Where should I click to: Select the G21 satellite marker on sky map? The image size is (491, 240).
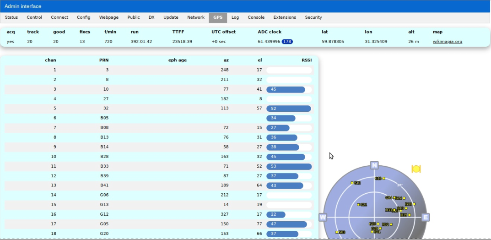point(358,205)
